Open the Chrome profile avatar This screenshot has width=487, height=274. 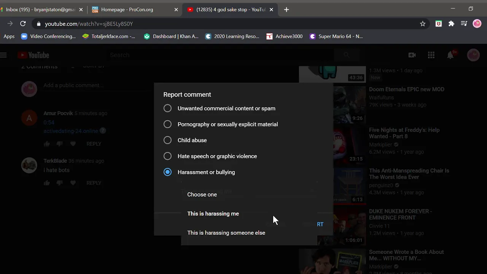pos(477,24)
